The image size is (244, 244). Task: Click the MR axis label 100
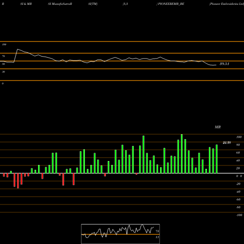click(239, 137)
